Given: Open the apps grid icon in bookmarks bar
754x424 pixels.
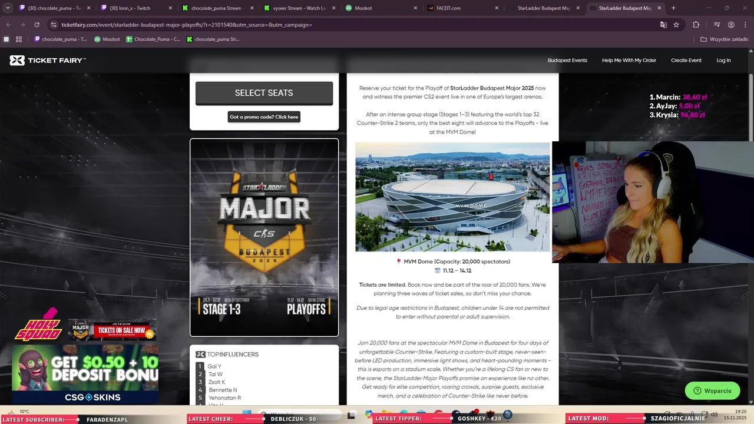Looking at the screenshot, I should (x=19, y=39).
